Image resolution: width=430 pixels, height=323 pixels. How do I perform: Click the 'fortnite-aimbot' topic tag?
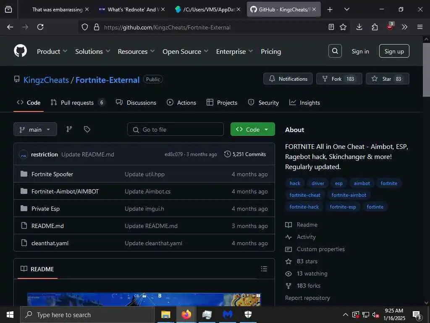(x=349, y=195)
